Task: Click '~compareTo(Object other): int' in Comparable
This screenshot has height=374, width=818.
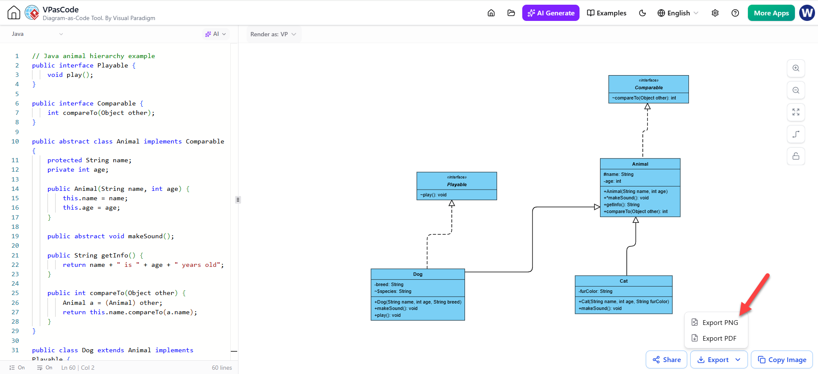Action: (x=644, y=98)
